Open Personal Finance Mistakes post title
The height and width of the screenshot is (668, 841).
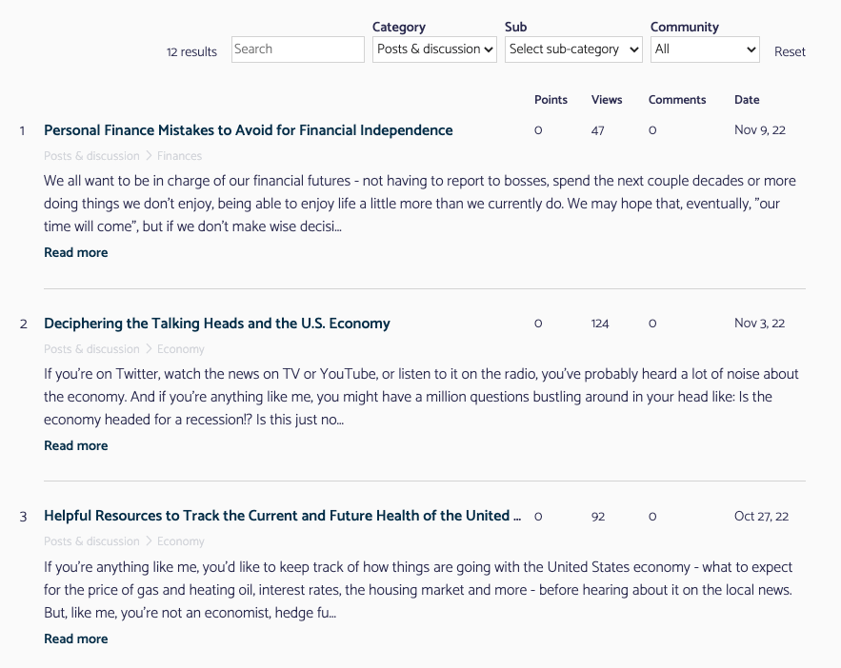[248, 130]
